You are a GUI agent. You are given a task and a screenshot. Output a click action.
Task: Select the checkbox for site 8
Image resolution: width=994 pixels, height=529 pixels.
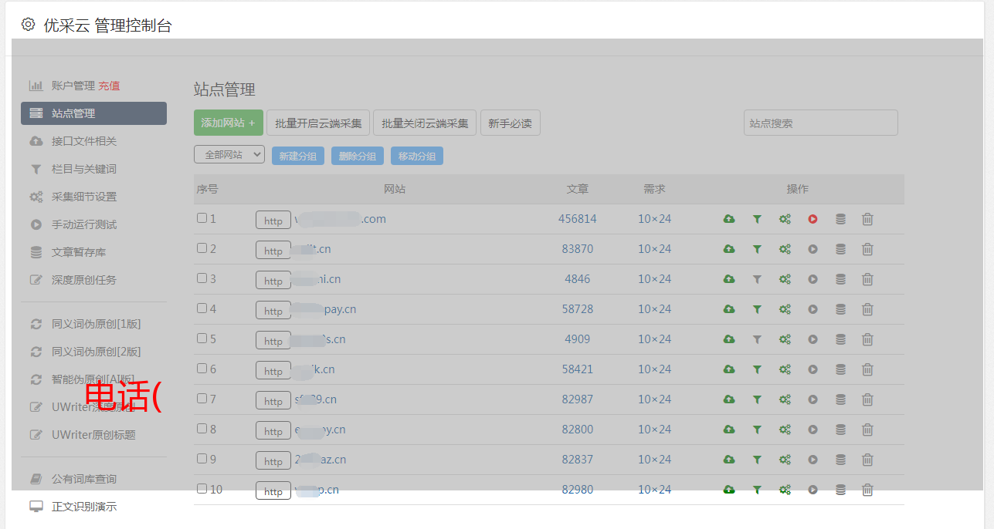click(x=202, y=429)
